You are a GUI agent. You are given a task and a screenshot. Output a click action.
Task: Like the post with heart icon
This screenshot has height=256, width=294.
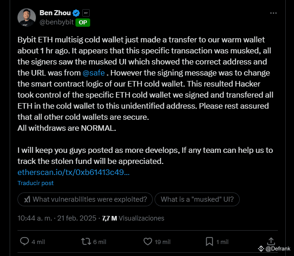[148, 241]
